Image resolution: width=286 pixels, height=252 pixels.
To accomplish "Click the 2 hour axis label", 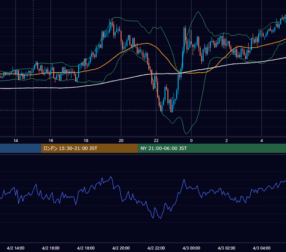I will pos(227,141).
